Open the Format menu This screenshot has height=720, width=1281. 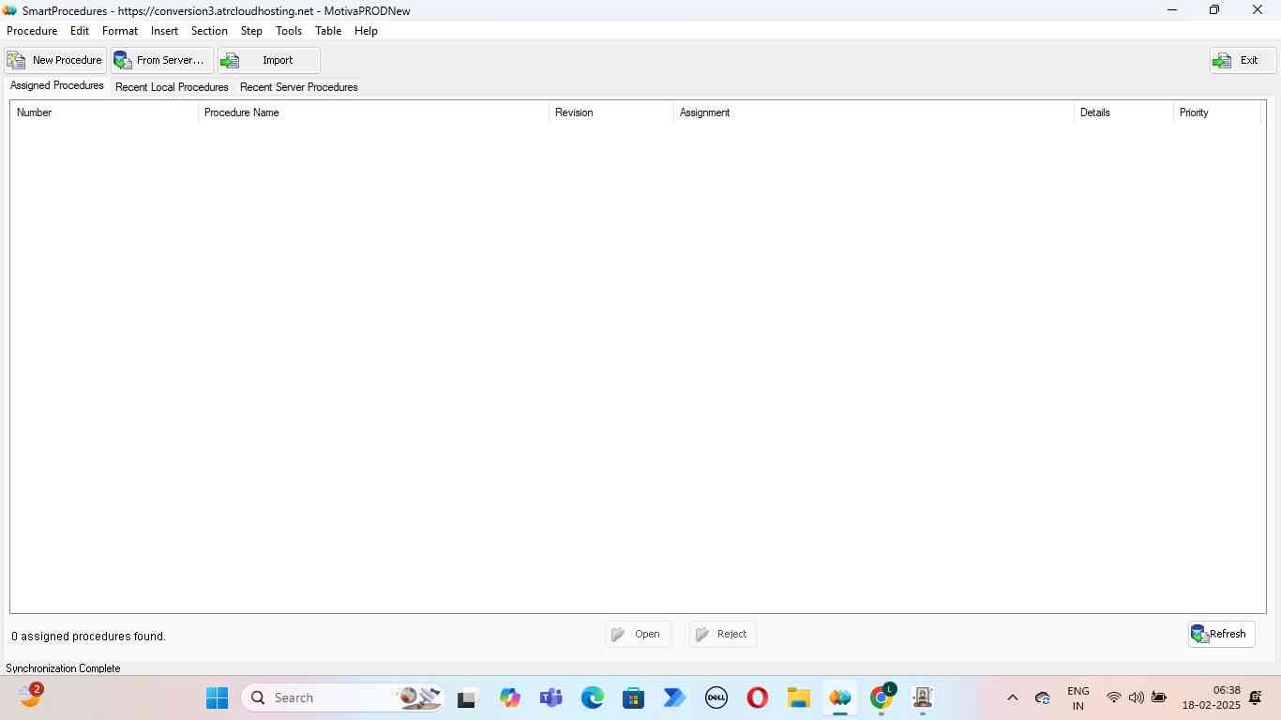point(120,31)
